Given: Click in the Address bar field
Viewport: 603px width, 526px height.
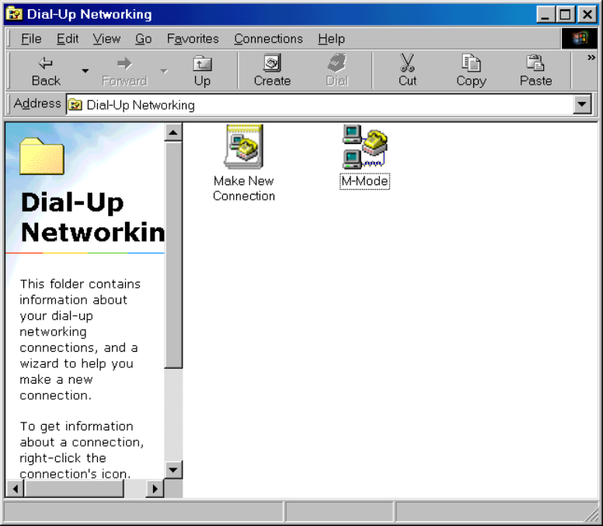Looking at the screenshot, I should [319, 105].
